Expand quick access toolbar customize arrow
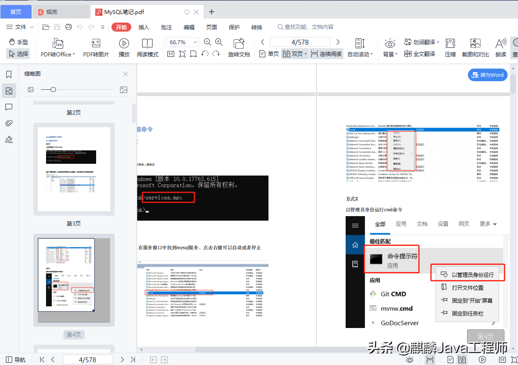 [x=103, y=27]
